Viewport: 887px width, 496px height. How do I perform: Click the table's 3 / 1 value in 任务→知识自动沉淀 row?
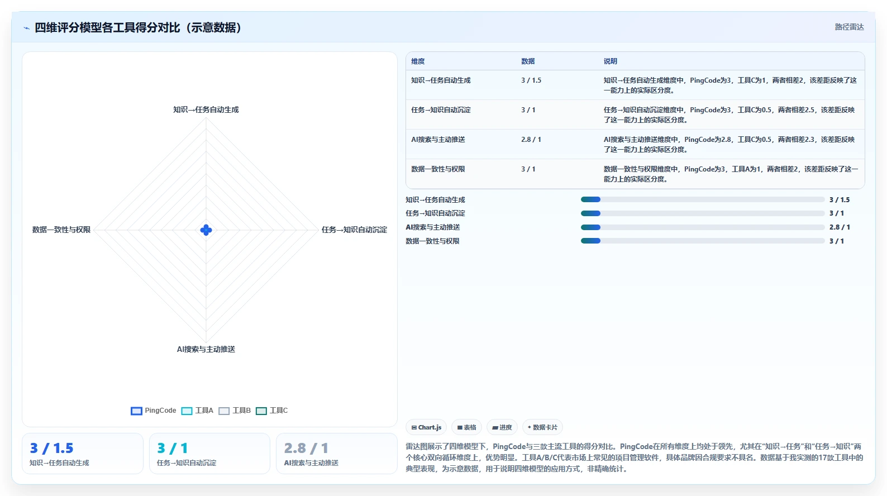(x=528, y=110)
